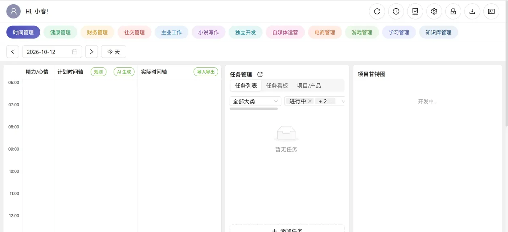
Task: Remove the 进行中 filter tag
Action: click(310, 101)
